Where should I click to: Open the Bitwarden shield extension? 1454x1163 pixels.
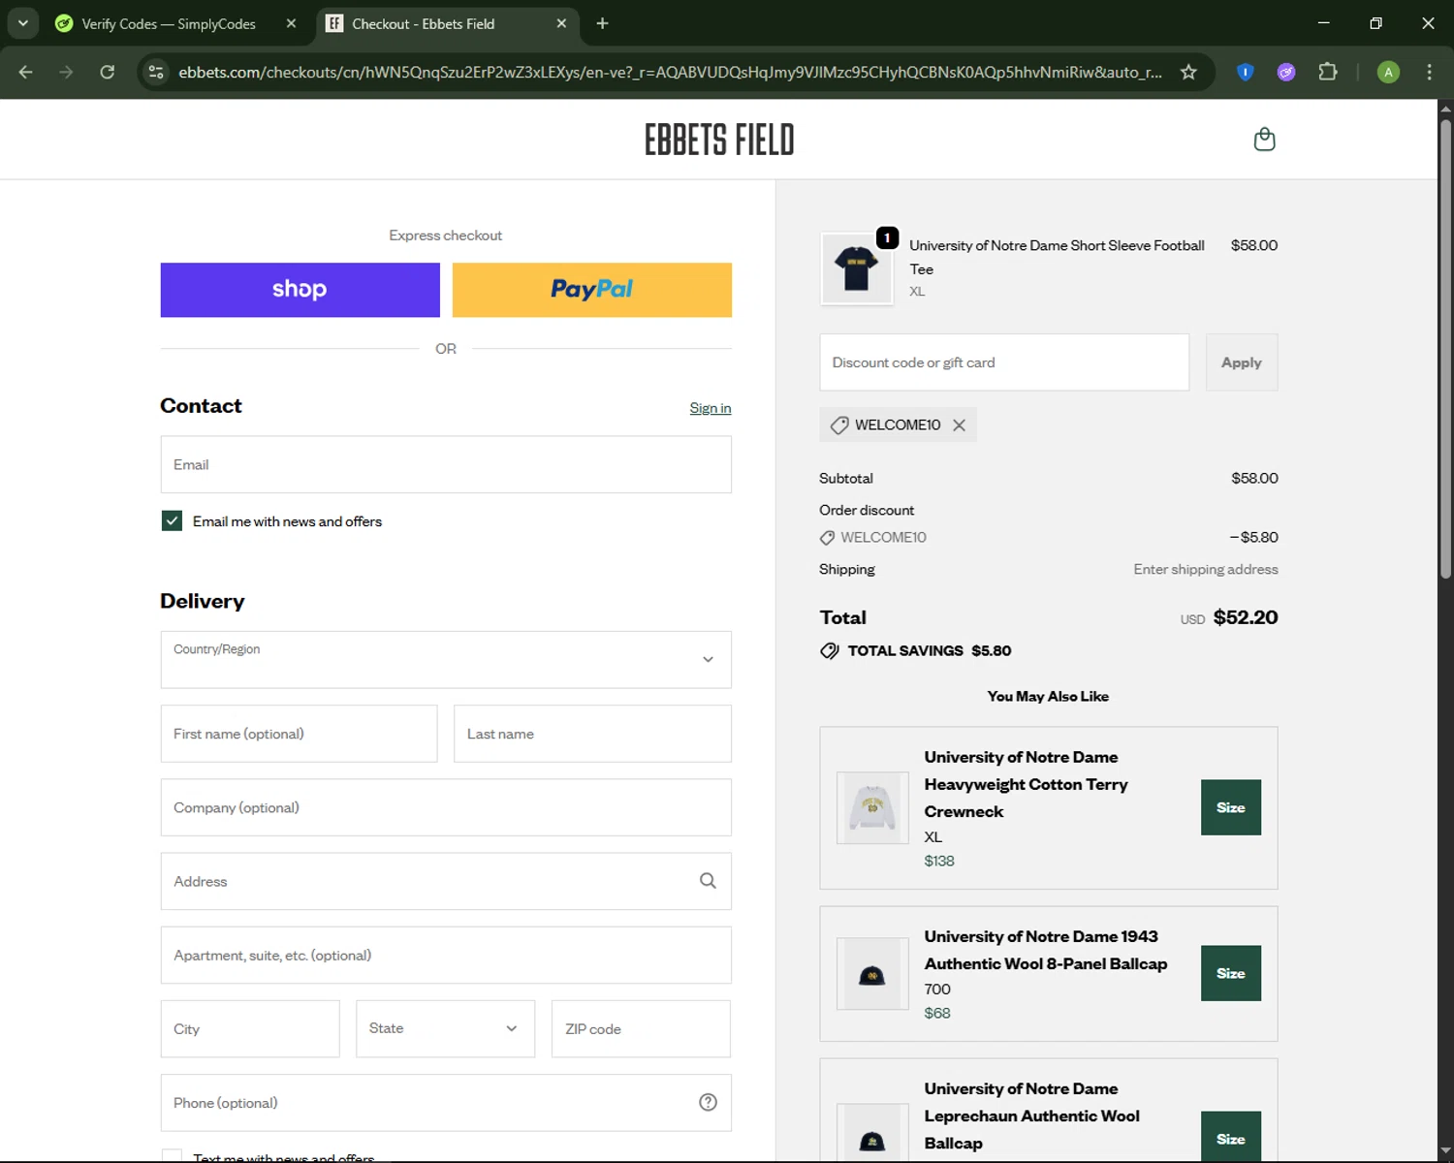pos(1246,72)
